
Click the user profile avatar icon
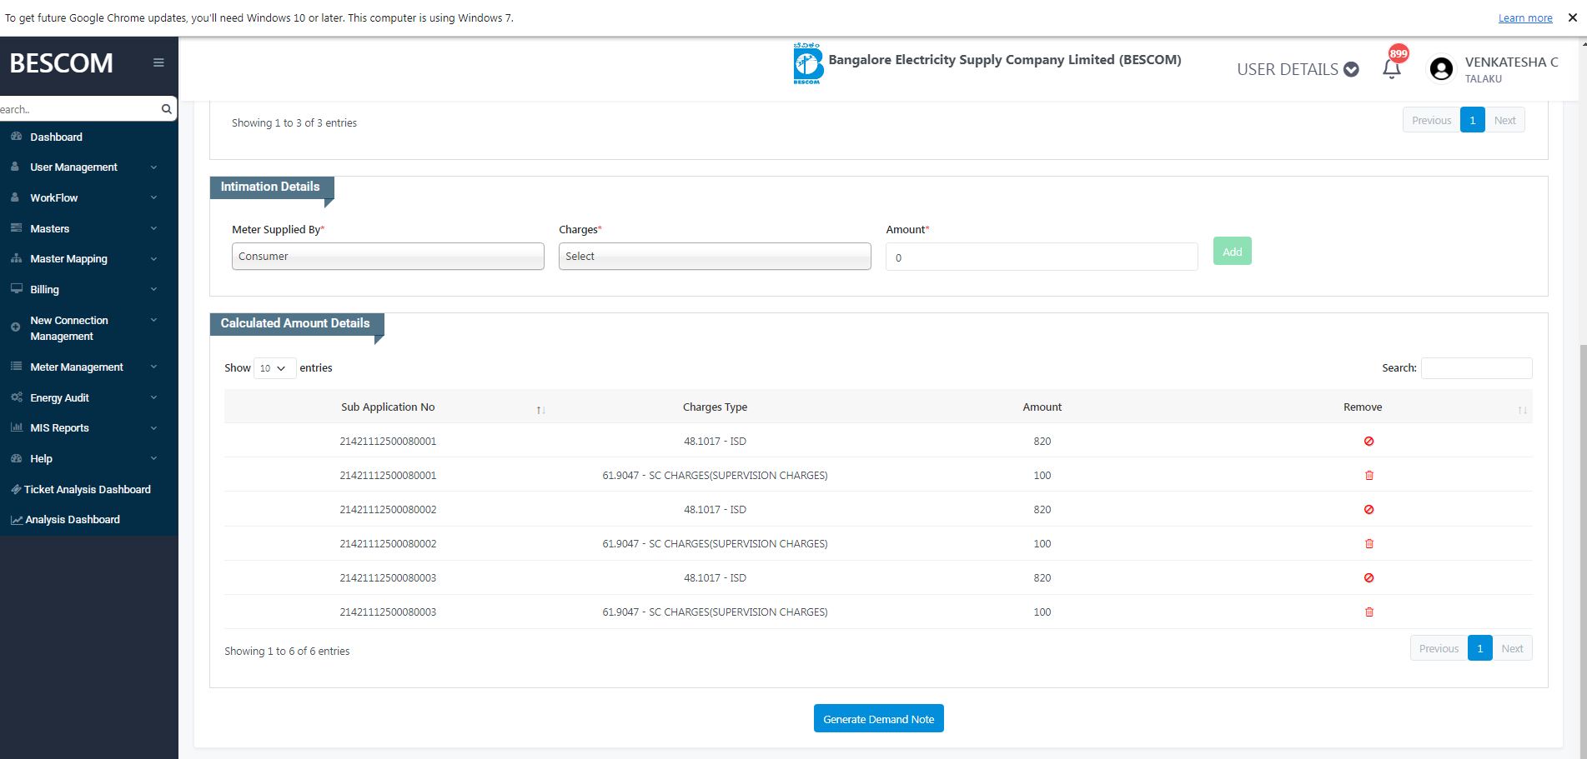1440,69
